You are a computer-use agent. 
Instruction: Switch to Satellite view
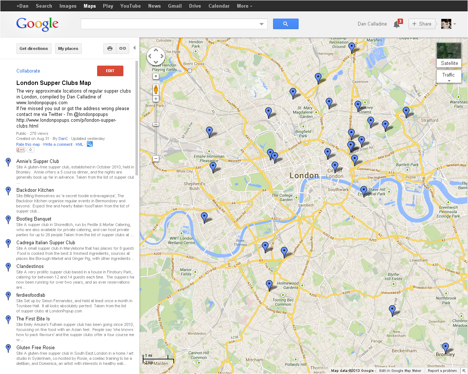449,55
